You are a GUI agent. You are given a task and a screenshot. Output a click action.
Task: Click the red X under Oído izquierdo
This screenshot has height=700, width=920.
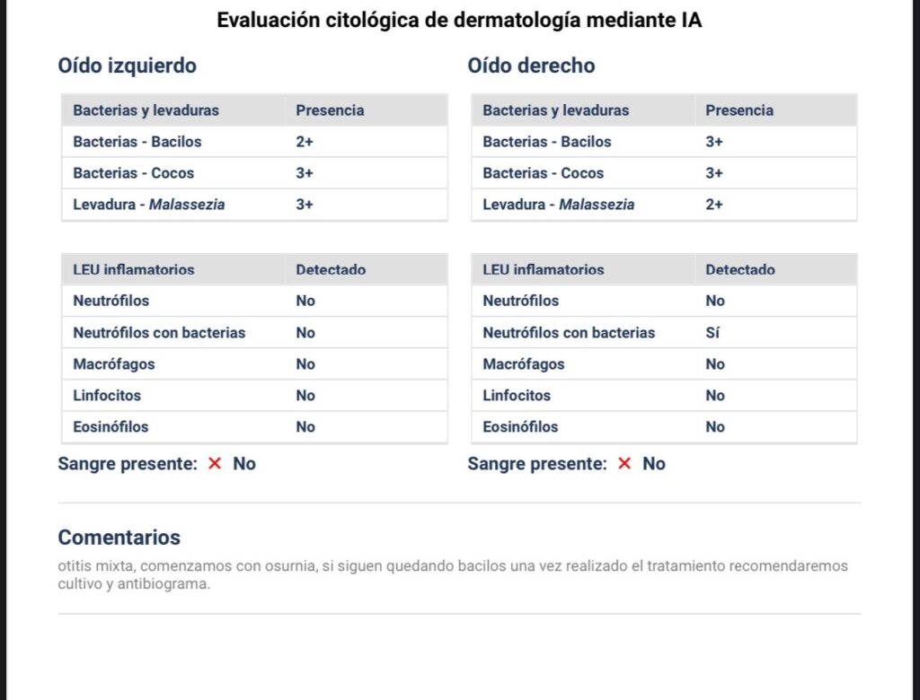[215, 464]
